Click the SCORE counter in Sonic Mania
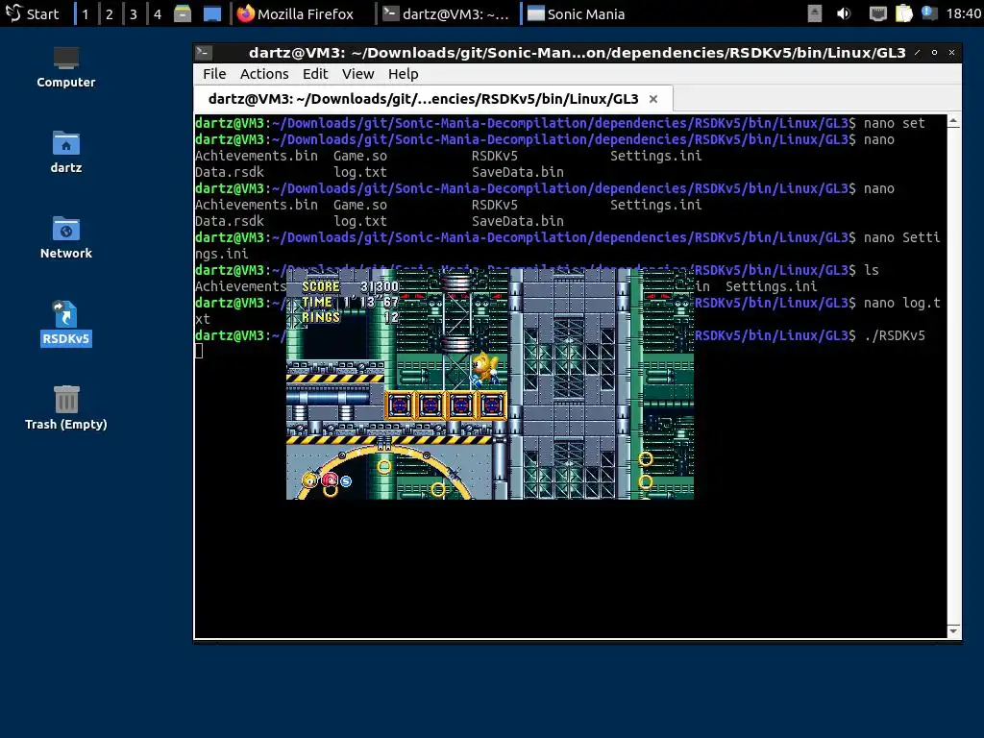 [350, 286]
